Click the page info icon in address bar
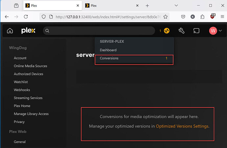This screenshot has height=148, width=227. tap(51, 17)
